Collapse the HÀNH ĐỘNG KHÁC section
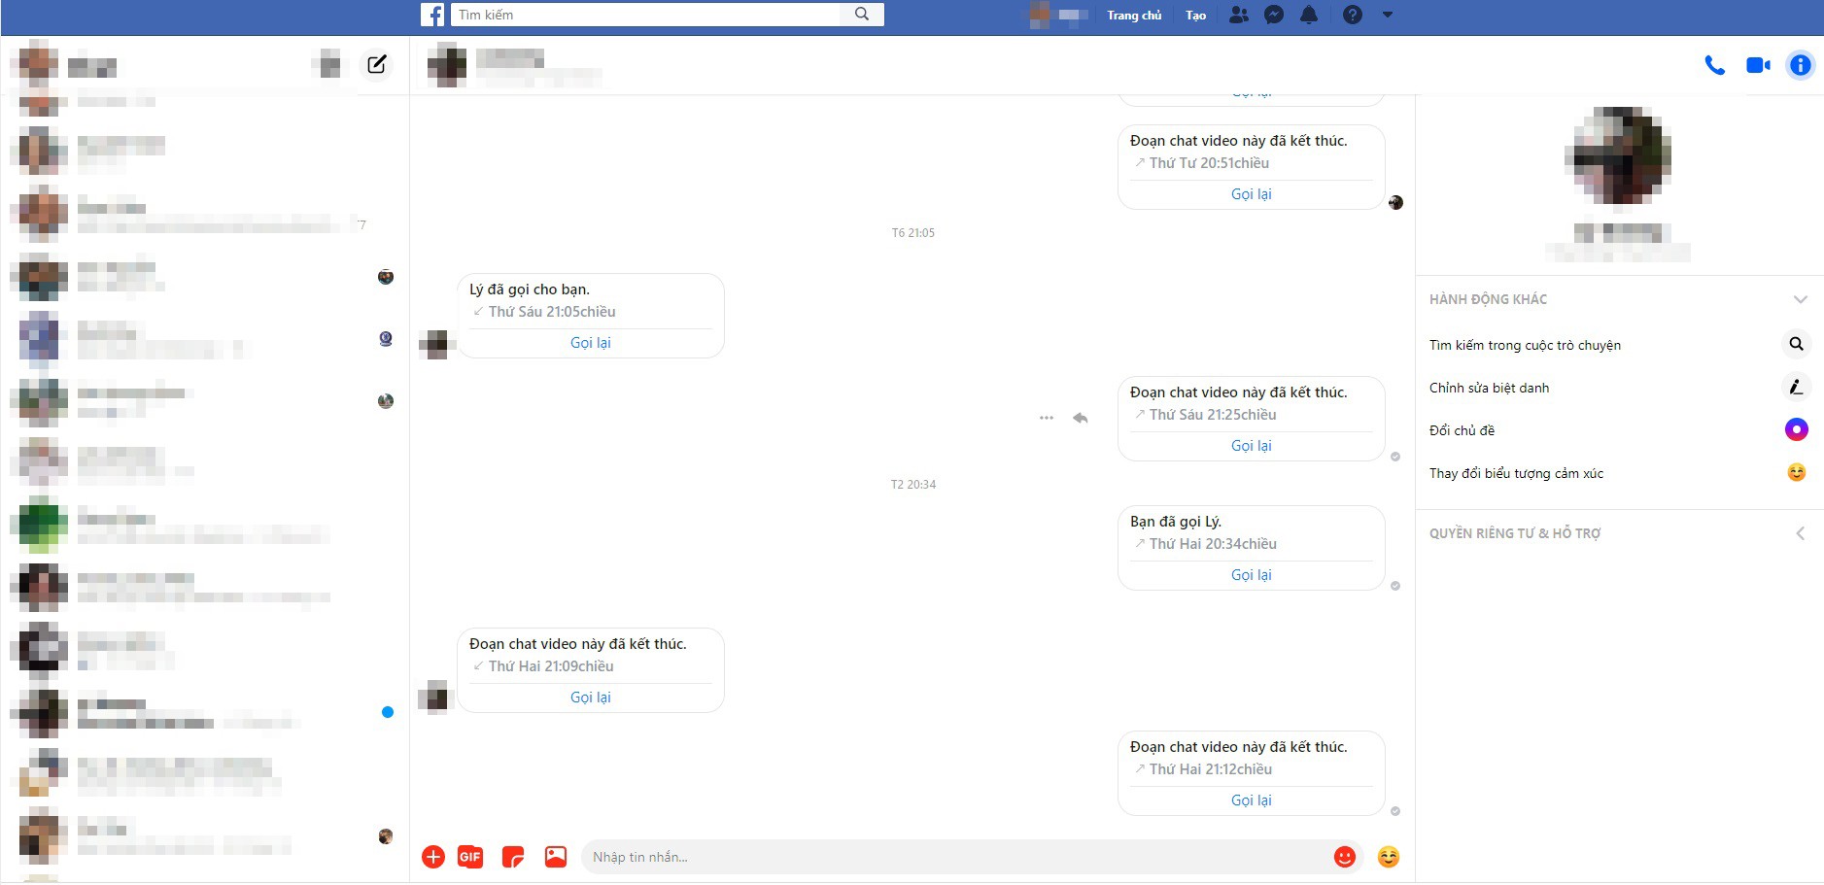 pyautogui.click(x=1800, y=299)
